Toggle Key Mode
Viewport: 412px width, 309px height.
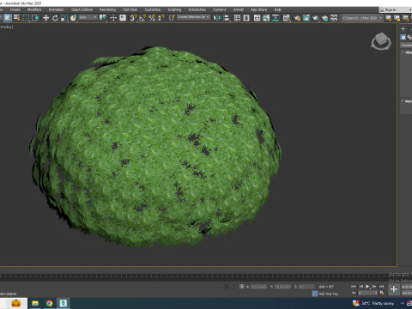354,293
